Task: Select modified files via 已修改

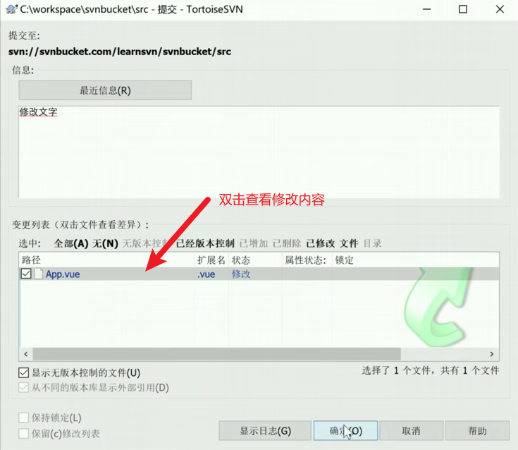Action: (321, 243)
